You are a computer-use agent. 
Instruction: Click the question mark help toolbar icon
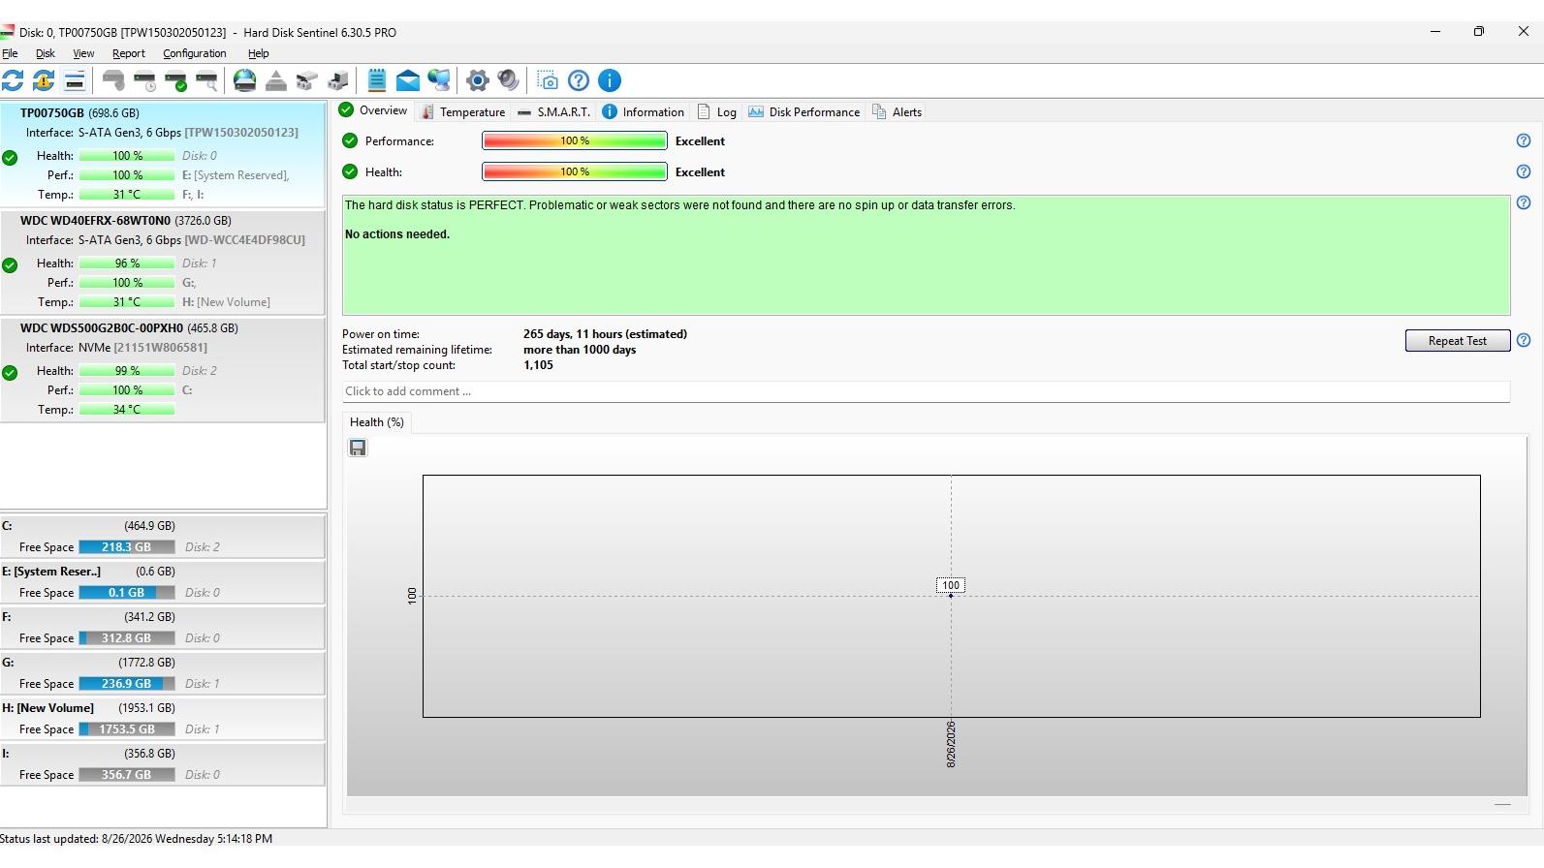point(579,80)
